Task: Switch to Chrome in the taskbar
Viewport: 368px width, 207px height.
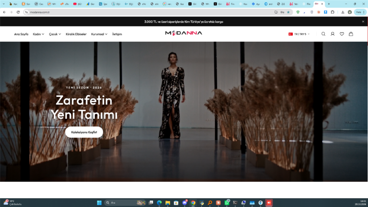Action: pyautogui.click(x=193, y=203)
